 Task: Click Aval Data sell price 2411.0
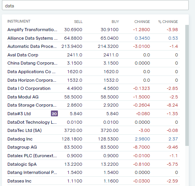(75, 55)
